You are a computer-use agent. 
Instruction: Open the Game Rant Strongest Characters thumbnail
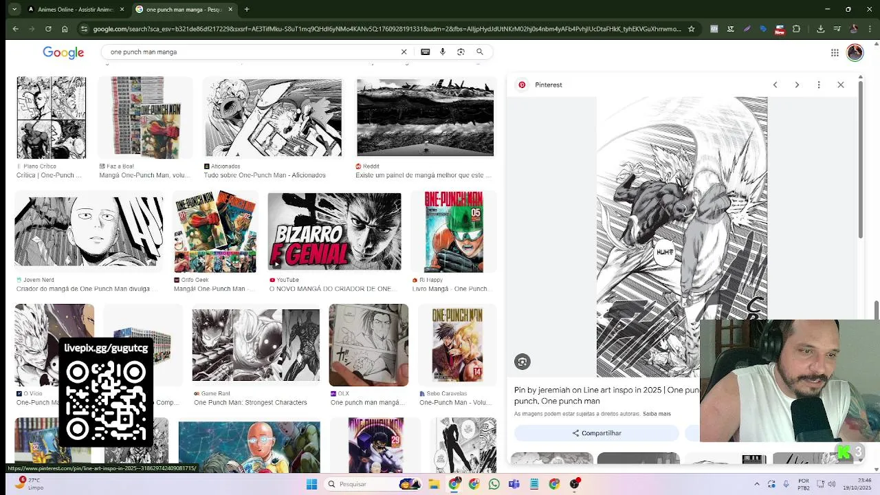click(256, 345)
